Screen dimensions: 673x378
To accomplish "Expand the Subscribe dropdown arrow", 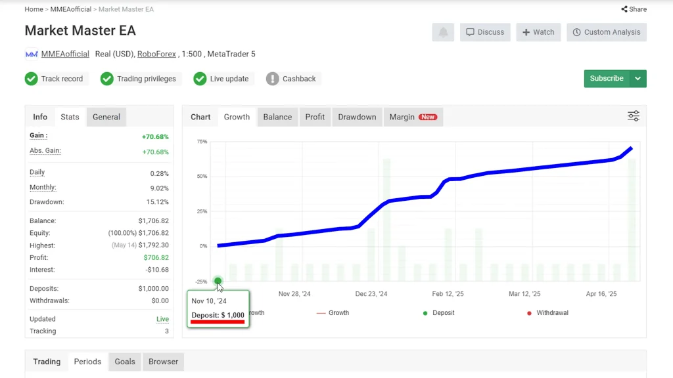I will pyautogui.click(x=638, y=79).
